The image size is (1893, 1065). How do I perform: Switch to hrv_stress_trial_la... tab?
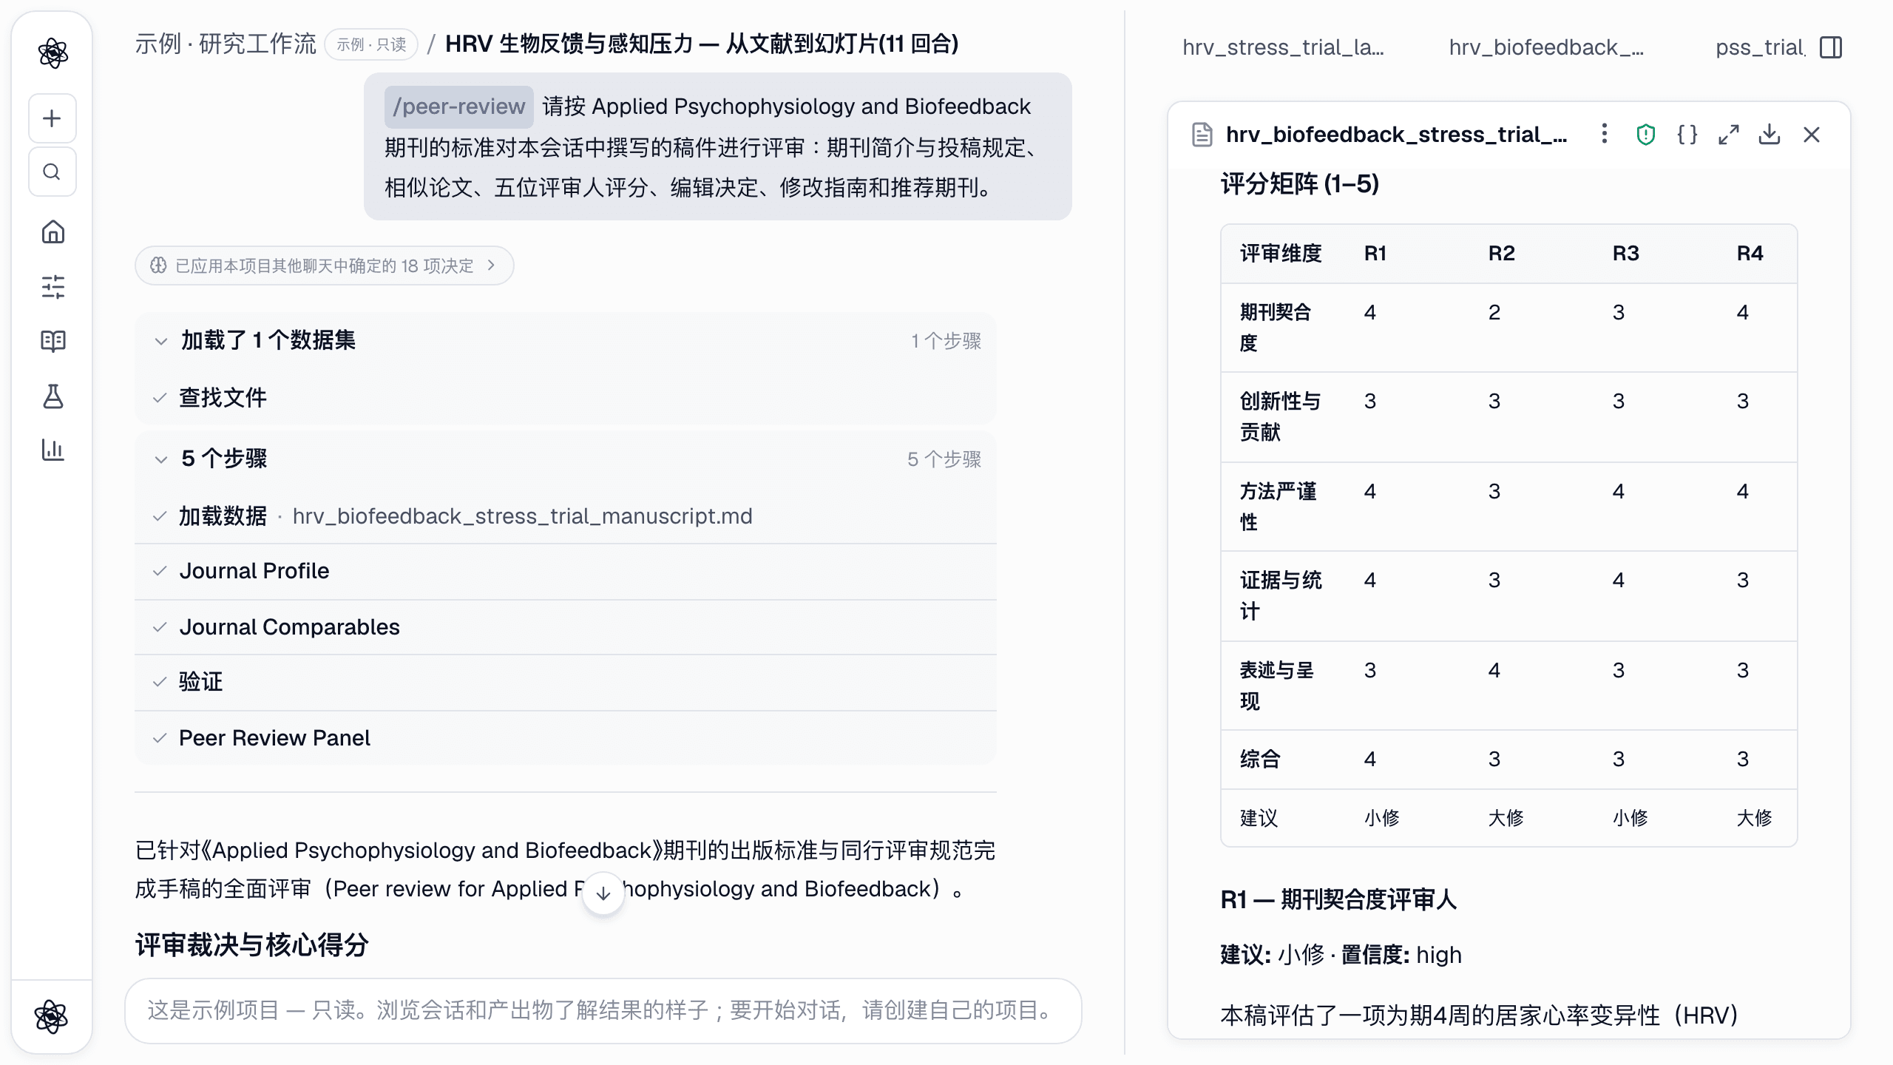click(x=1283, y=47)
